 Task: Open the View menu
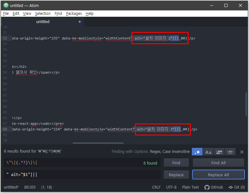tap(27, 14)
